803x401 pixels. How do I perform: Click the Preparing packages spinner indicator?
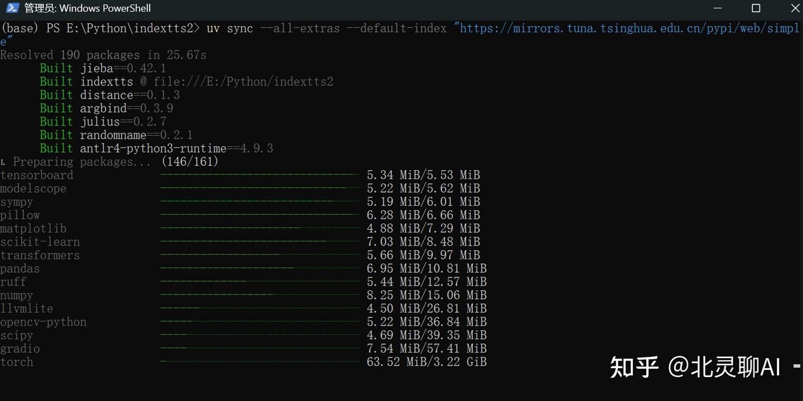[2, 161]
